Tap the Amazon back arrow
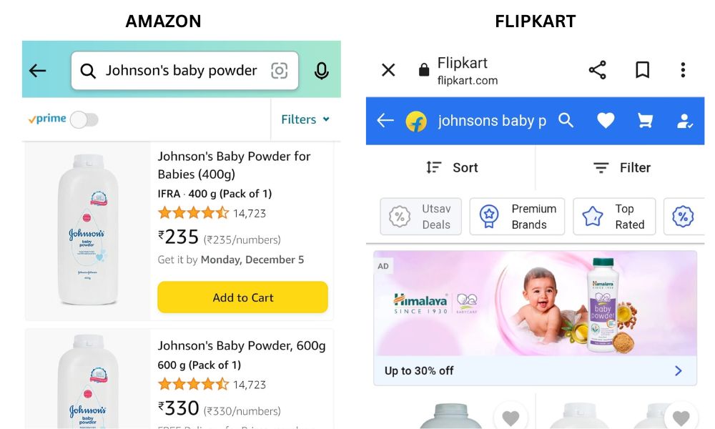 (37, 70)
